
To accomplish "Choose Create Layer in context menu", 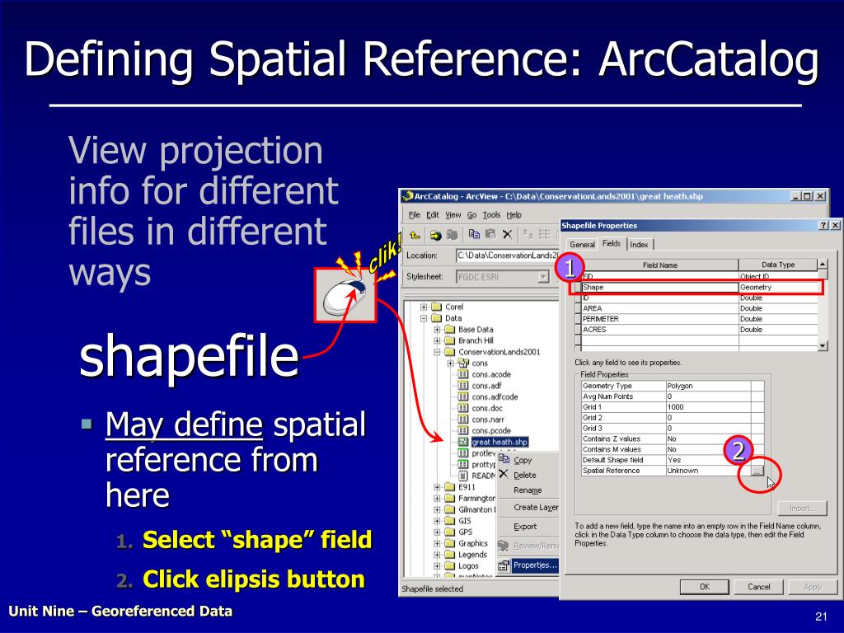I will tap(536, 508).
